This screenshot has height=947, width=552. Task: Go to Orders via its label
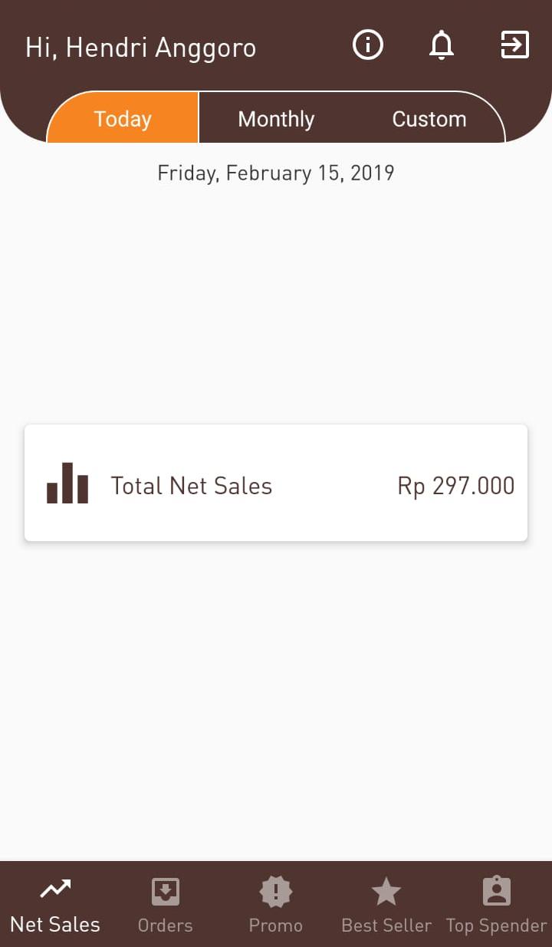tap(166, 926)
